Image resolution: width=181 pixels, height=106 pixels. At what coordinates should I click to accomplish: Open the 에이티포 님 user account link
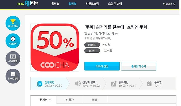169,4
